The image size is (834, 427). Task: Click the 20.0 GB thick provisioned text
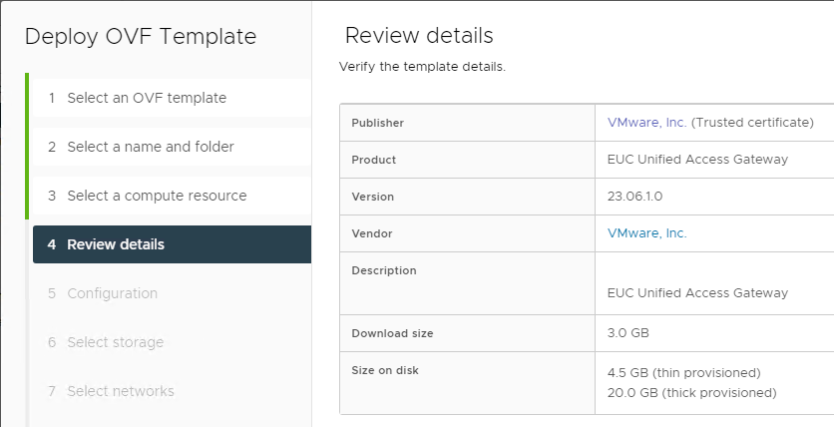[x=692, y=393]
